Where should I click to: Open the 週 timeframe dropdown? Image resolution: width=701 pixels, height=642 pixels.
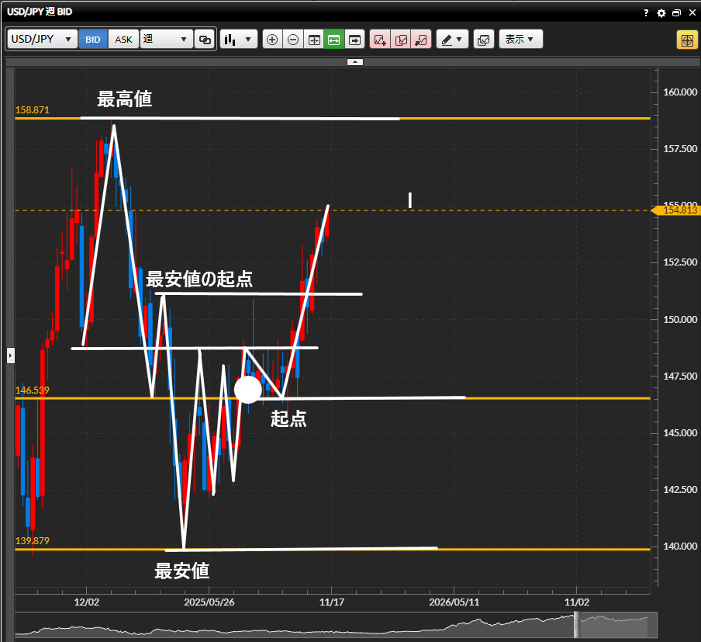pyautogui.click(x=166, y=40)
